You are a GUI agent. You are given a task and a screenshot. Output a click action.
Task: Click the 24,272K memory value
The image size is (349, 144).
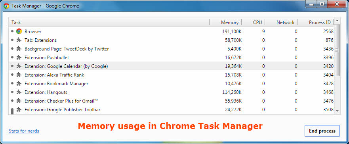[x=233, y=109]
